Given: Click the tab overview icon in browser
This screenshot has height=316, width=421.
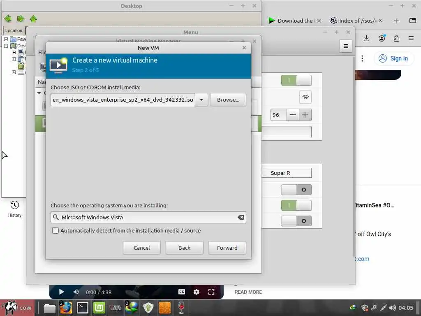Looking at the screenshot, I should (413, 21).
